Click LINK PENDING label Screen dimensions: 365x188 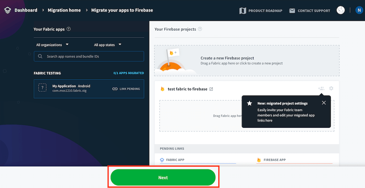(130, 89)
